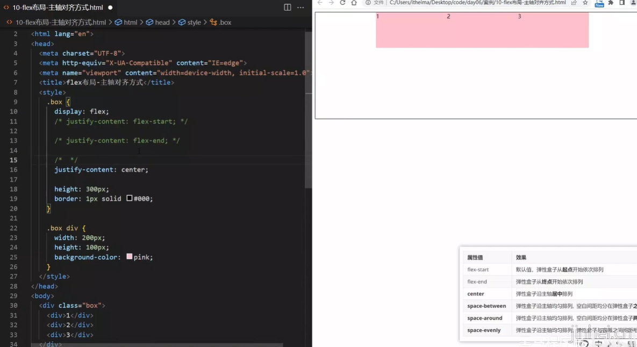The height and width of the screenshot is (347, 637).
Task: Click the <title> tag line
Action: coord(106,82)
